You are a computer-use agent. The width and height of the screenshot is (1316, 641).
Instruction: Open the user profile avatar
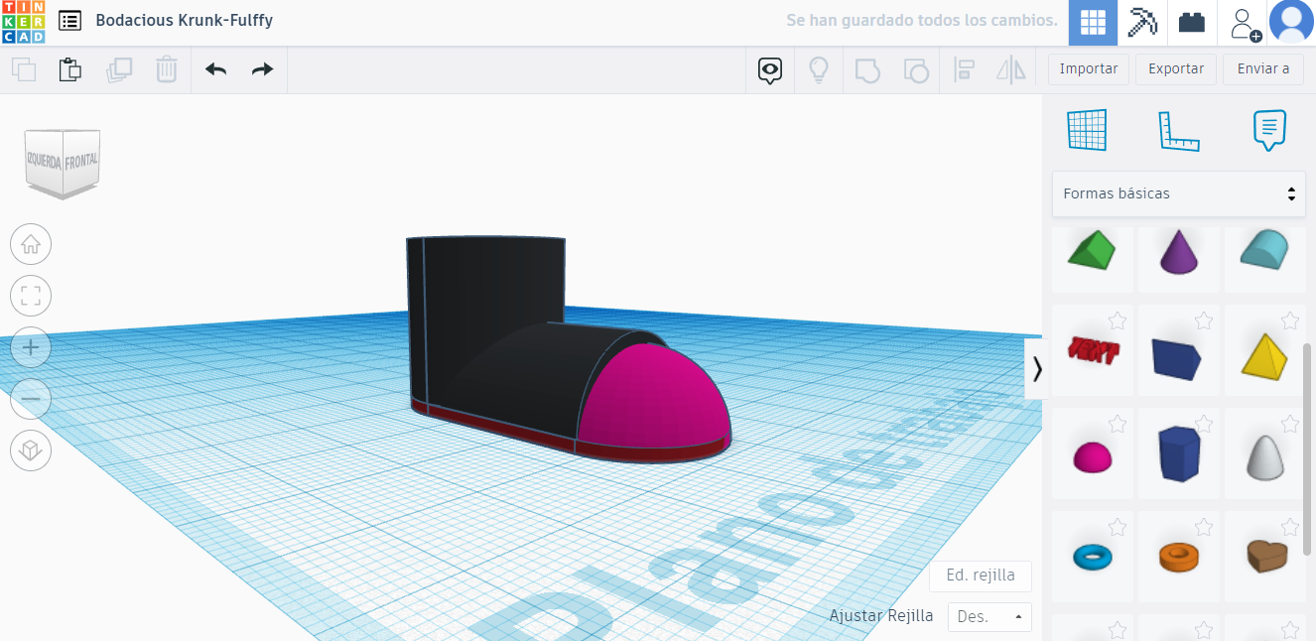1291,23
